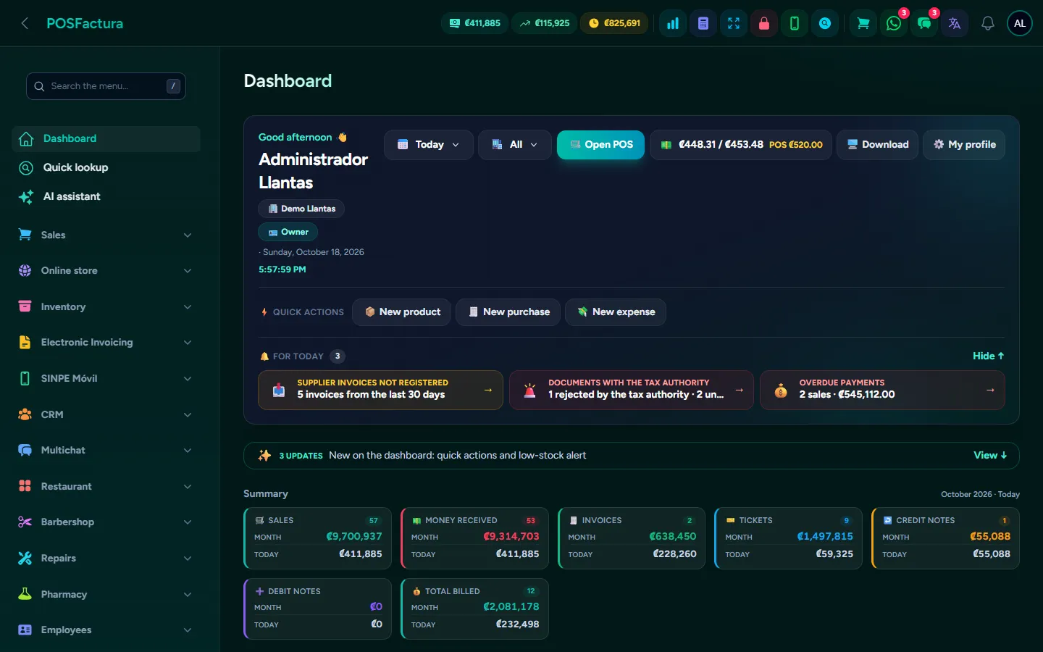Click the exchange rate ₡448.31 / ₡453.48 pill
This screenshot has width=1043, height=652.
tap(741, 145)
